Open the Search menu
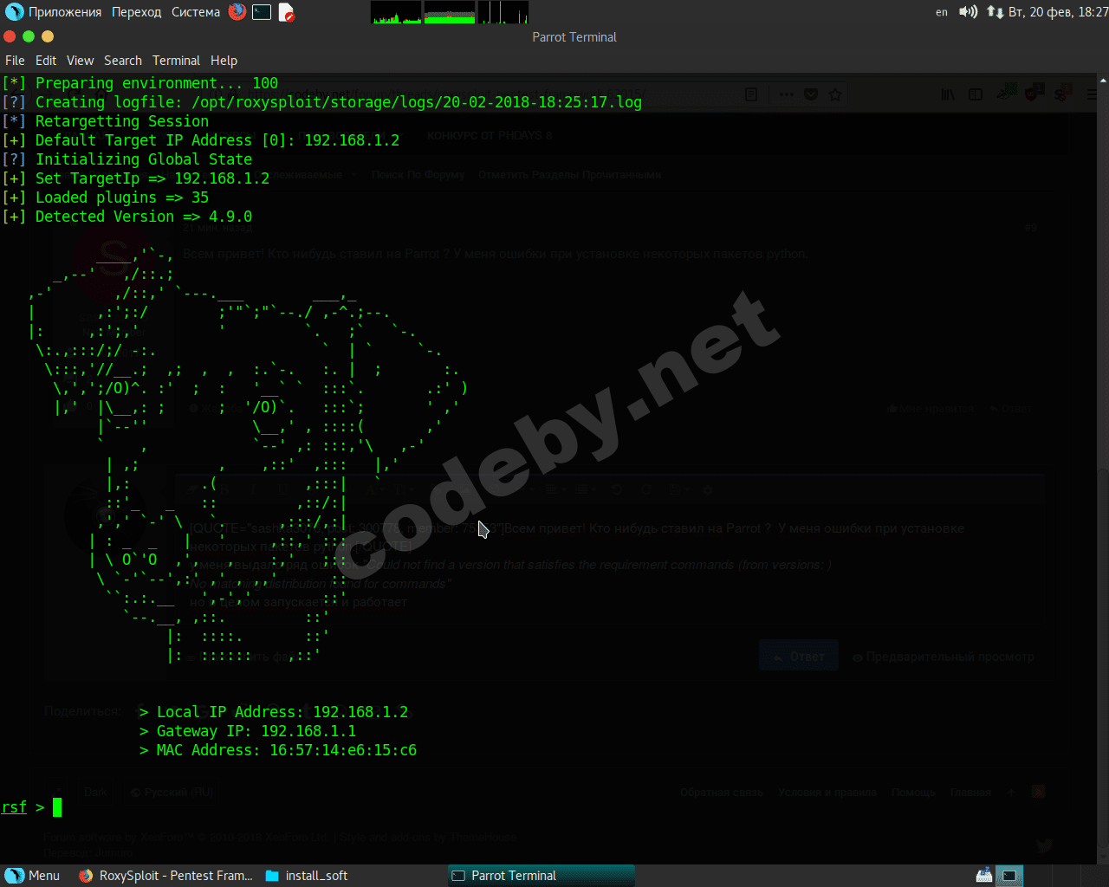The width and height of the screenshot is (1109, 887). click(123, 61)
